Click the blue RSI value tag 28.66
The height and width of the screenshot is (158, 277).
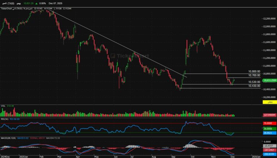(x=269, y=133)
